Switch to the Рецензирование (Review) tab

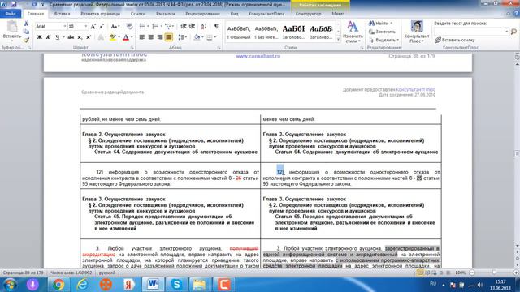click(202, 14)
